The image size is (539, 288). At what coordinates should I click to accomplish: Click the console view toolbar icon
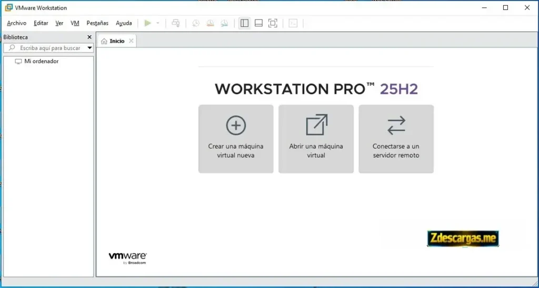[x=293, y=23]
